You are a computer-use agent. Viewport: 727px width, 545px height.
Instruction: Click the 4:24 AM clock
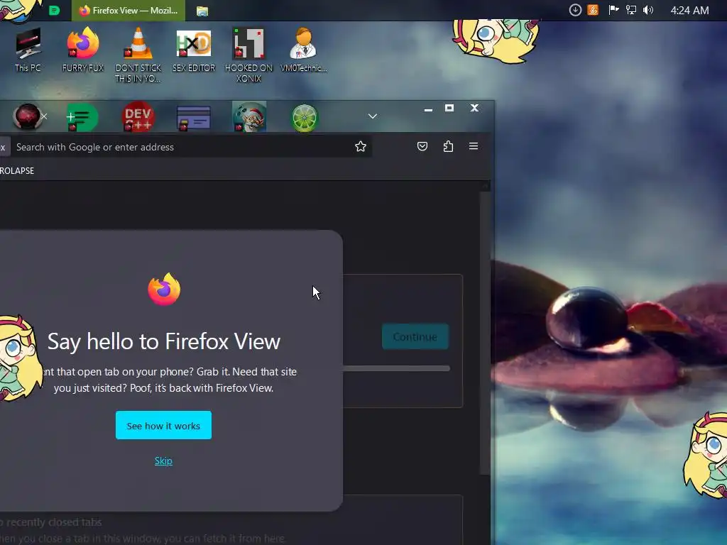tap(689, 10)
